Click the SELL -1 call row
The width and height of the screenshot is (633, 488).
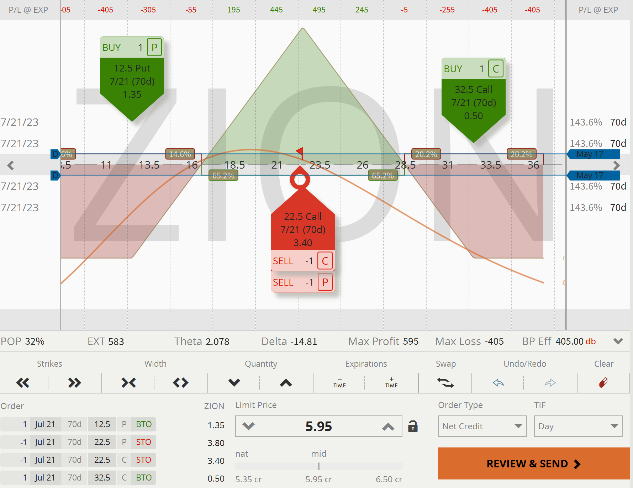click(303, 261)
